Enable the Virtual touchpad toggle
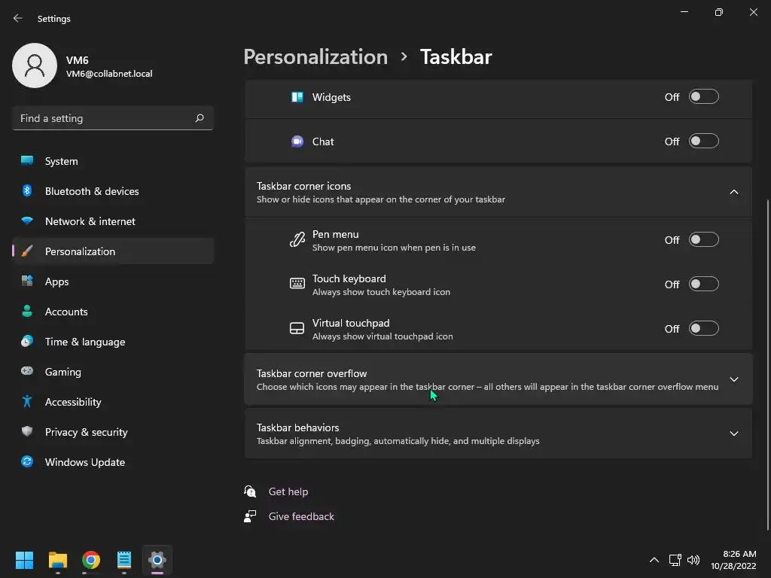The width and height of the screenshot is (771, 578). coord(704,329)
